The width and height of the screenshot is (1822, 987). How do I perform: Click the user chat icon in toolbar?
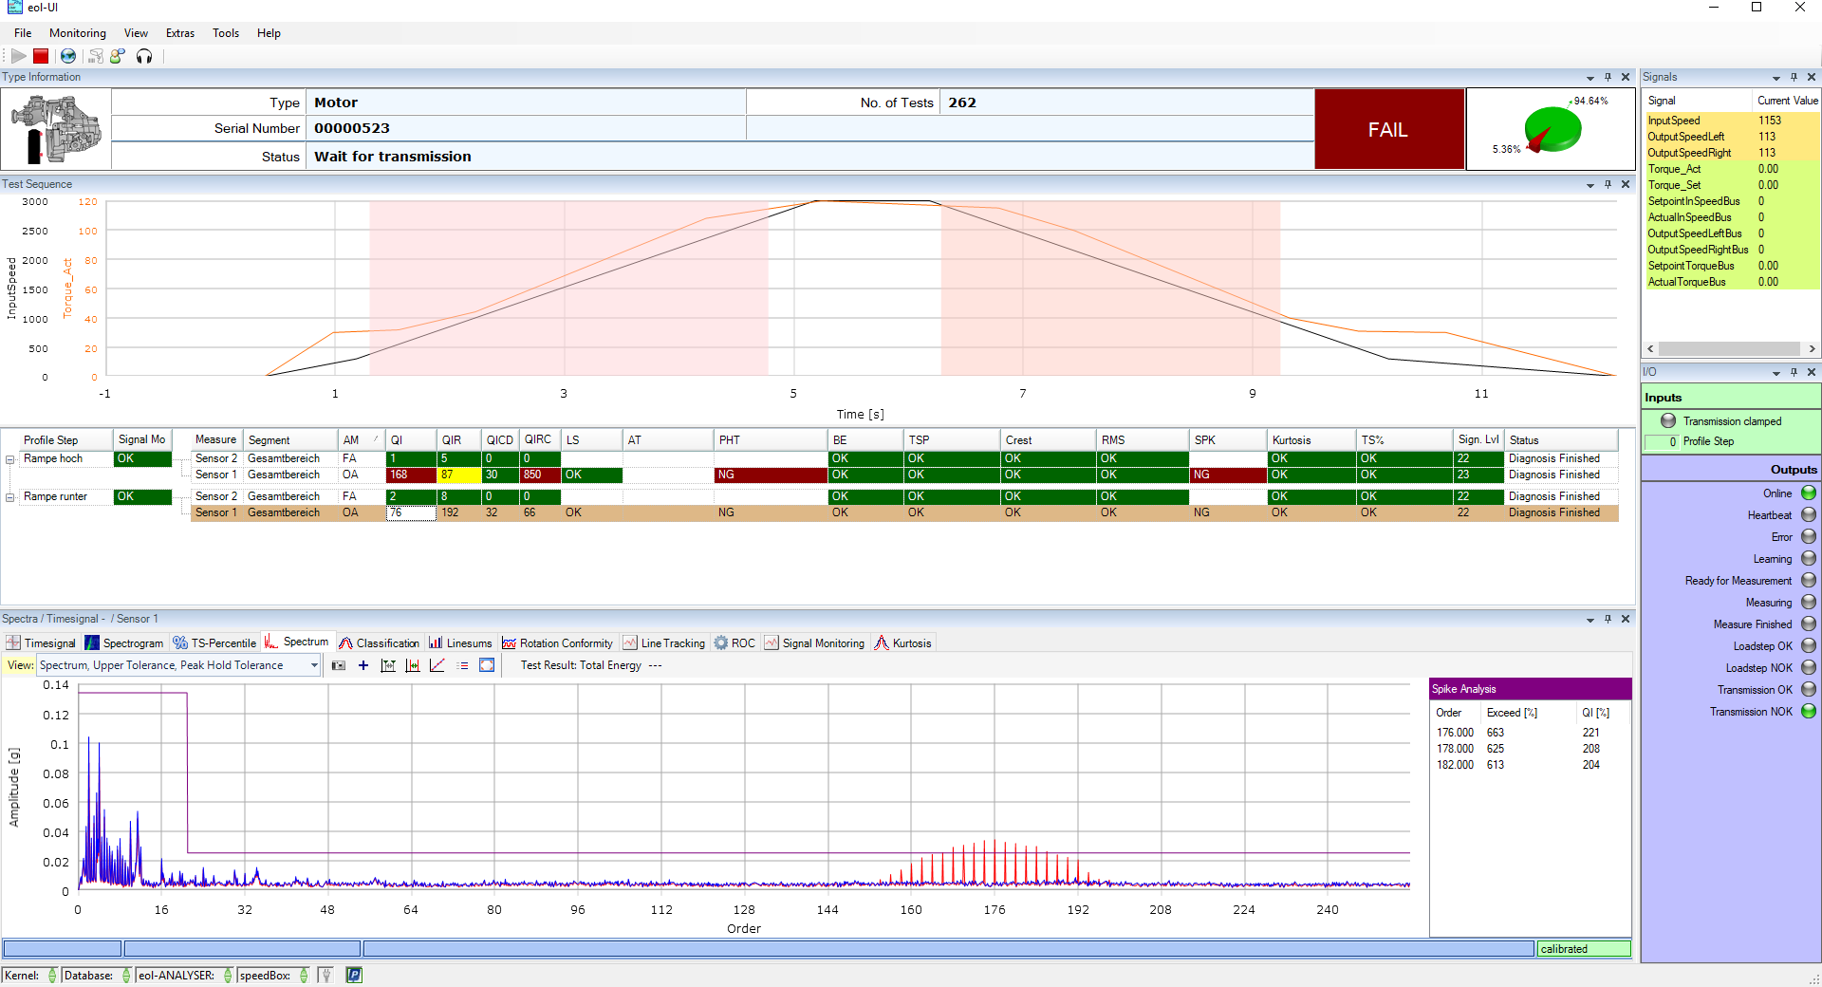[x=118, y=57]
